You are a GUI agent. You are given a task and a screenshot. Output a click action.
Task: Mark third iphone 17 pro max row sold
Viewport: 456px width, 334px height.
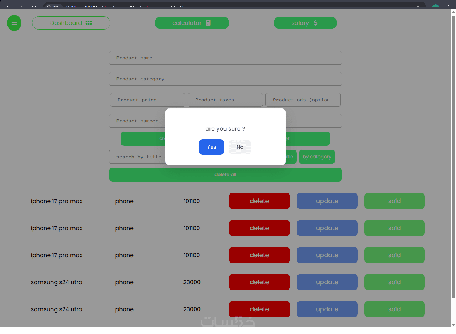click(394, 255)
